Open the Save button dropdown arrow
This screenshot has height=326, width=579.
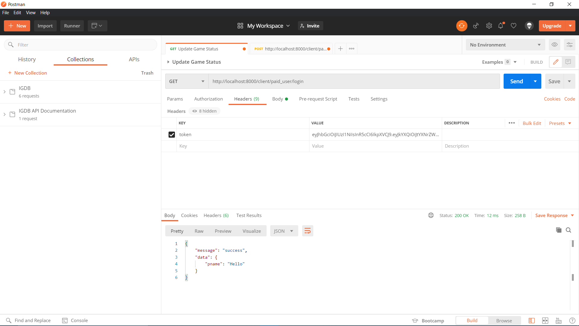coord(569,81)
